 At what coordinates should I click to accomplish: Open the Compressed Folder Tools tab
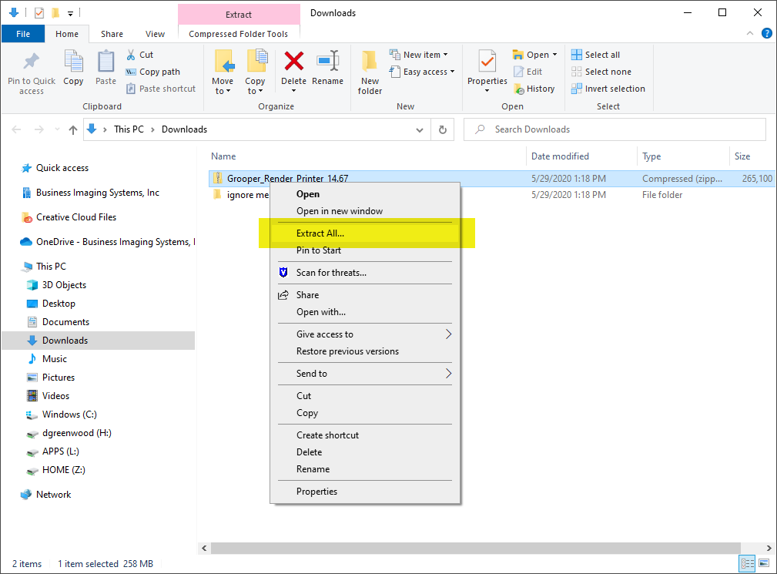239,34
